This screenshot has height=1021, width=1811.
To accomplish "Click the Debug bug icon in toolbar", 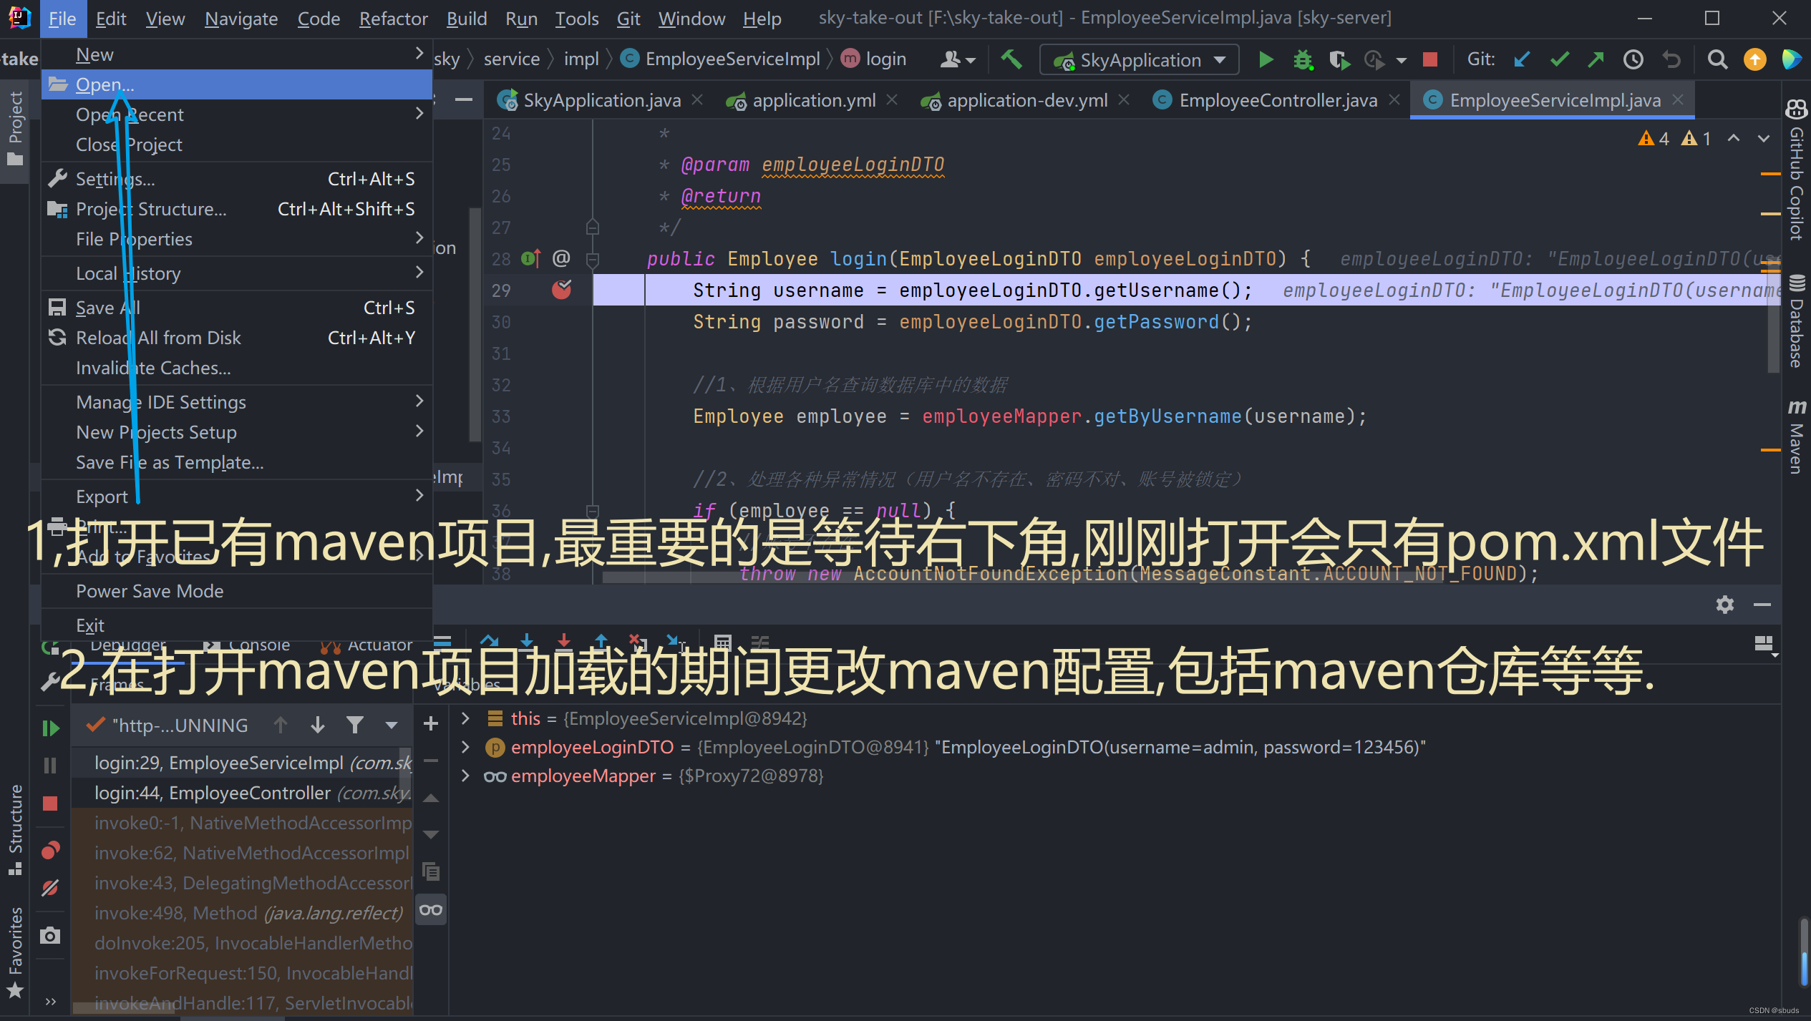I will tap(1302, 59).
